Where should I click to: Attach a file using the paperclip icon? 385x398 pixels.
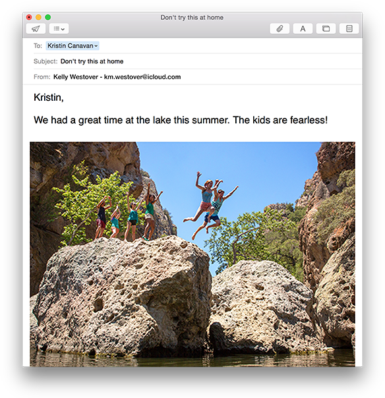(x=280, y=28)
